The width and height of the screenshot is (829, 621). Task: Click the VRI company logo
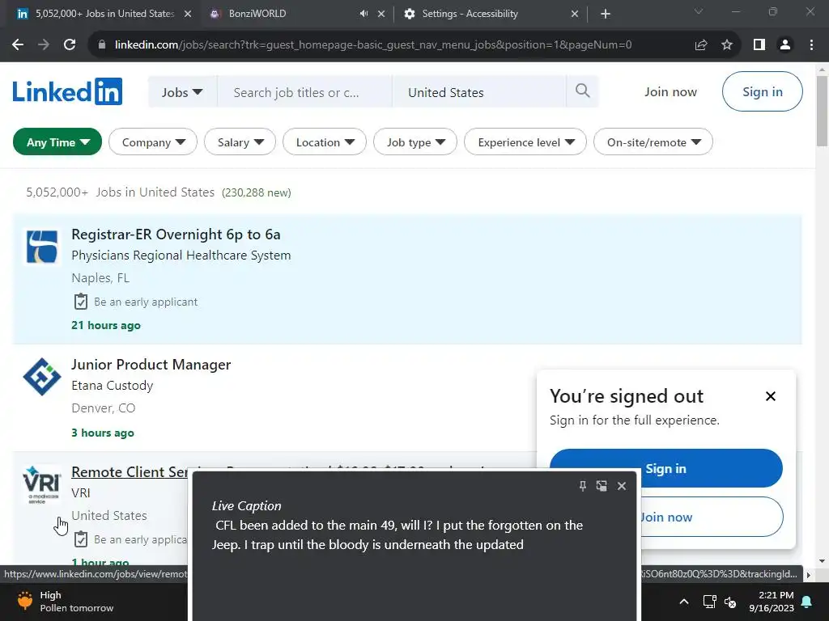42,484
